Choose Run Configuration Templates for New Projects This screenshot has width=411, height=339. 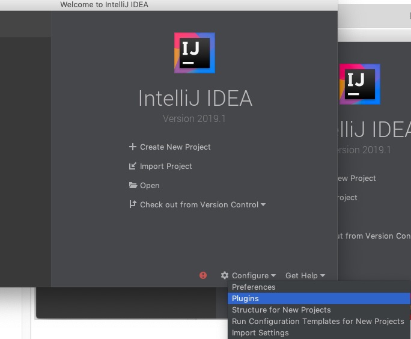point(318,321)
